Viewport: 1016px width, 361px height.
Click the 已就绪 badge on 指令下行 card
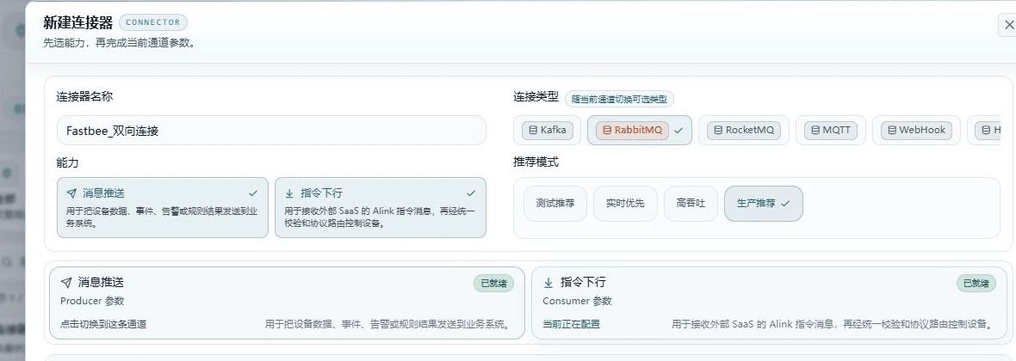tap(976, 284)
